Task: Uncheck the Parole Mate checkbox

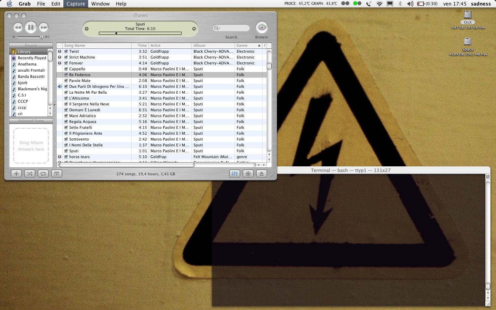Action: [x=66, y=81]
